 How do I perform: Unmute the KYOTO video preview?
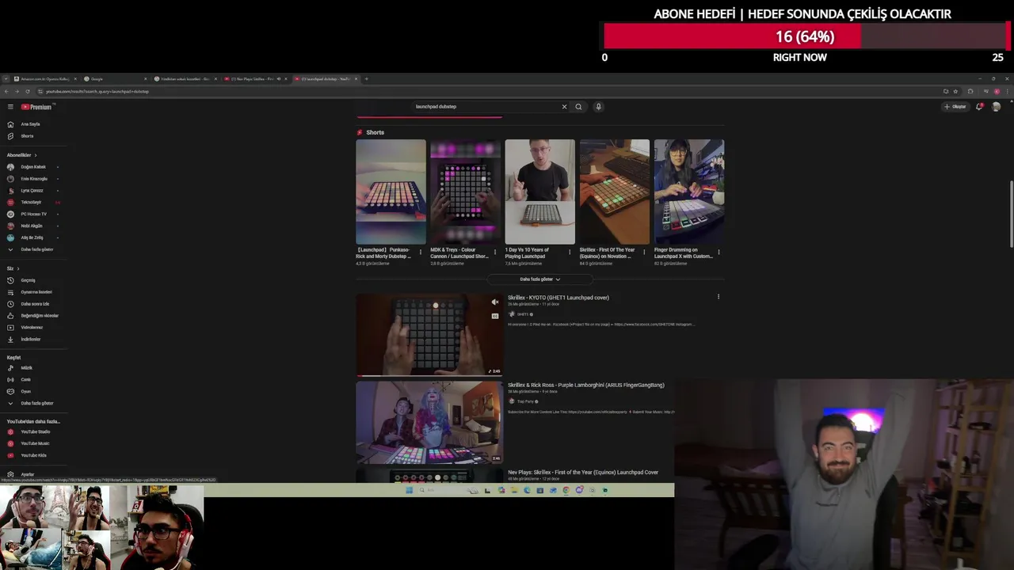[x=495, y=302]
